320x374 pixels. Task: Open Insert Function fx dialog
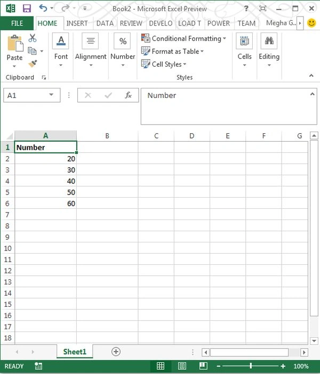pos(128,95)
